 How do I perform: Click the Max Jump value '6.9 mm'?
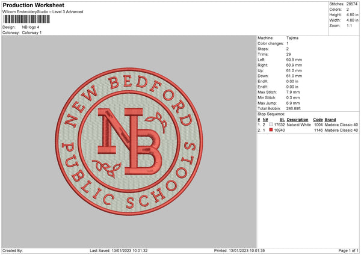point(293,103)
